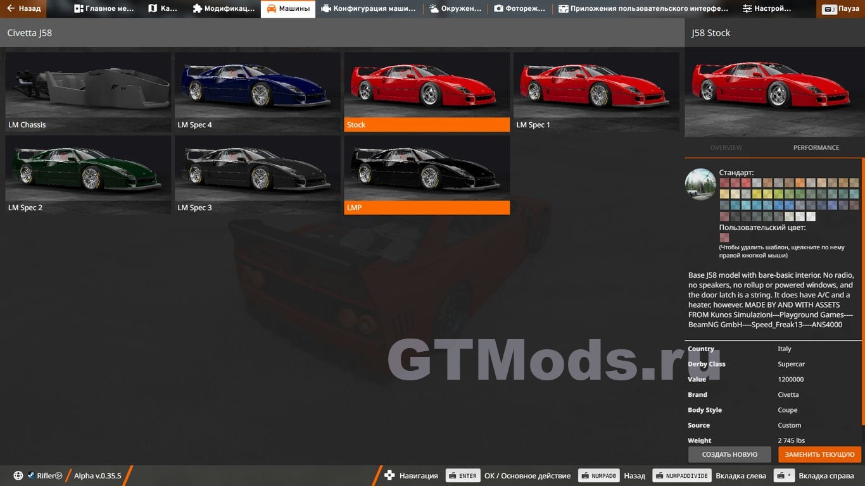Pick the bright orange standard color swatch
Screen dimensions: 865x486
pyautogui.click(x=800, y=183)
